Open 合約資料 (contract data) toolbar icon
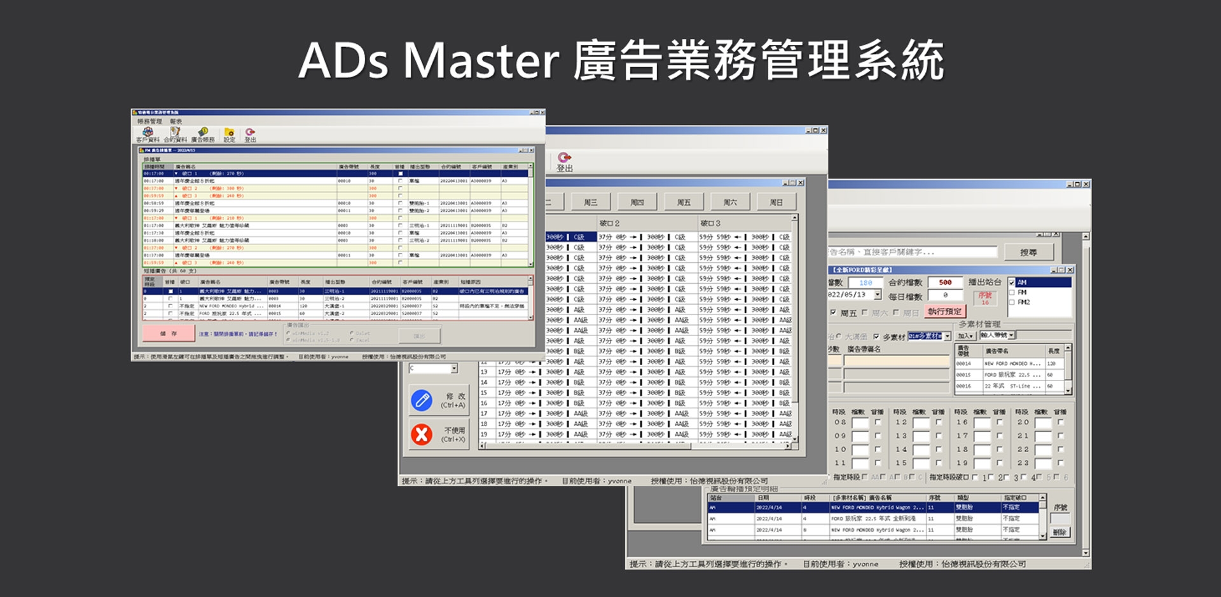 tap(176, 133)
